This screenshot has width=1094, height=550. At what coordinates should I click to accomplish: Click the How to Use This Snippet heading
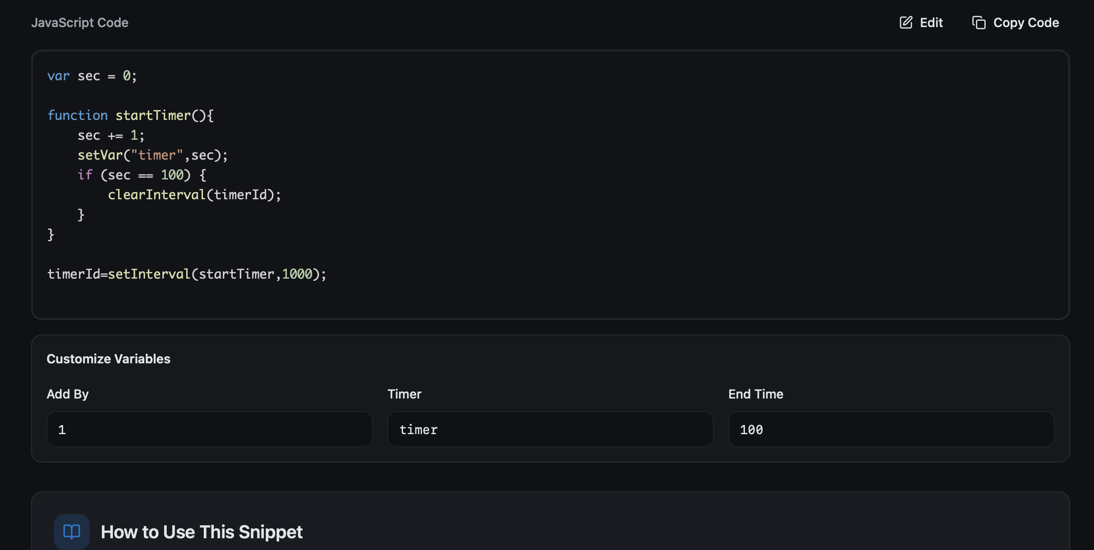201,532
